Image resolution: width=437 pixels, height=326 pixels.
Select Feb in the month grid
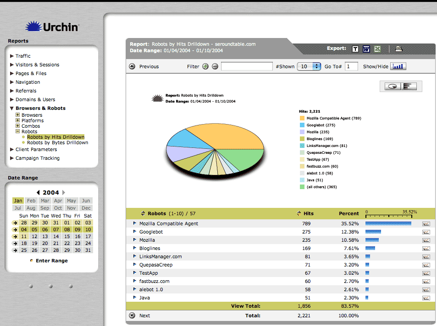pyautogui.click(x=31, y=201)
